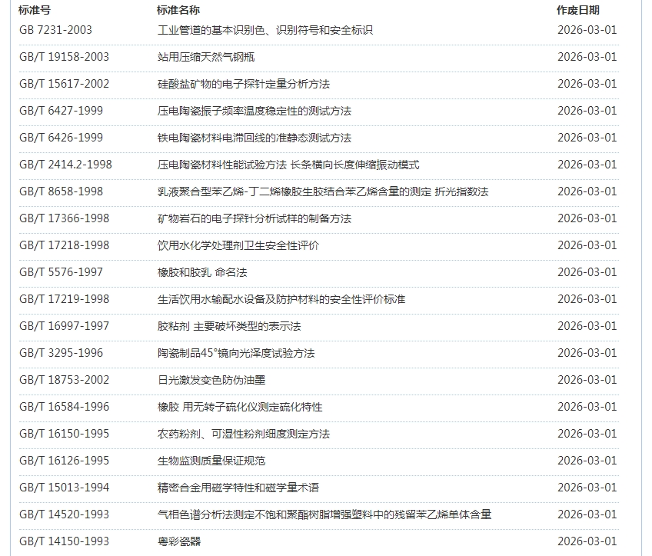This screenshot has height=556, width=652.
Task: Open standard GB 7231-2003
Action: (x=55, y=30)
